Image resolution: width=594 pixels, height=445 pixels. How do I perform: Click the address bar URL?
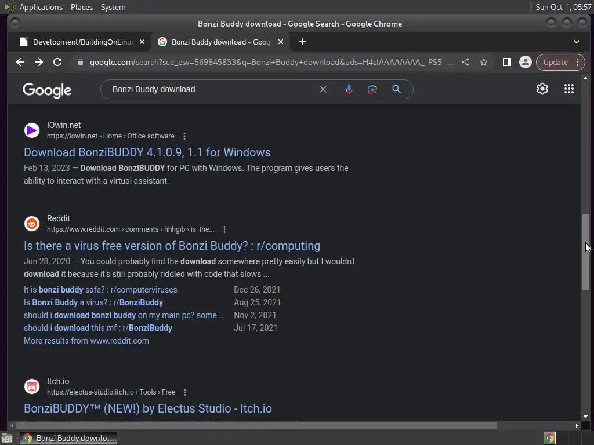[271, 62]
